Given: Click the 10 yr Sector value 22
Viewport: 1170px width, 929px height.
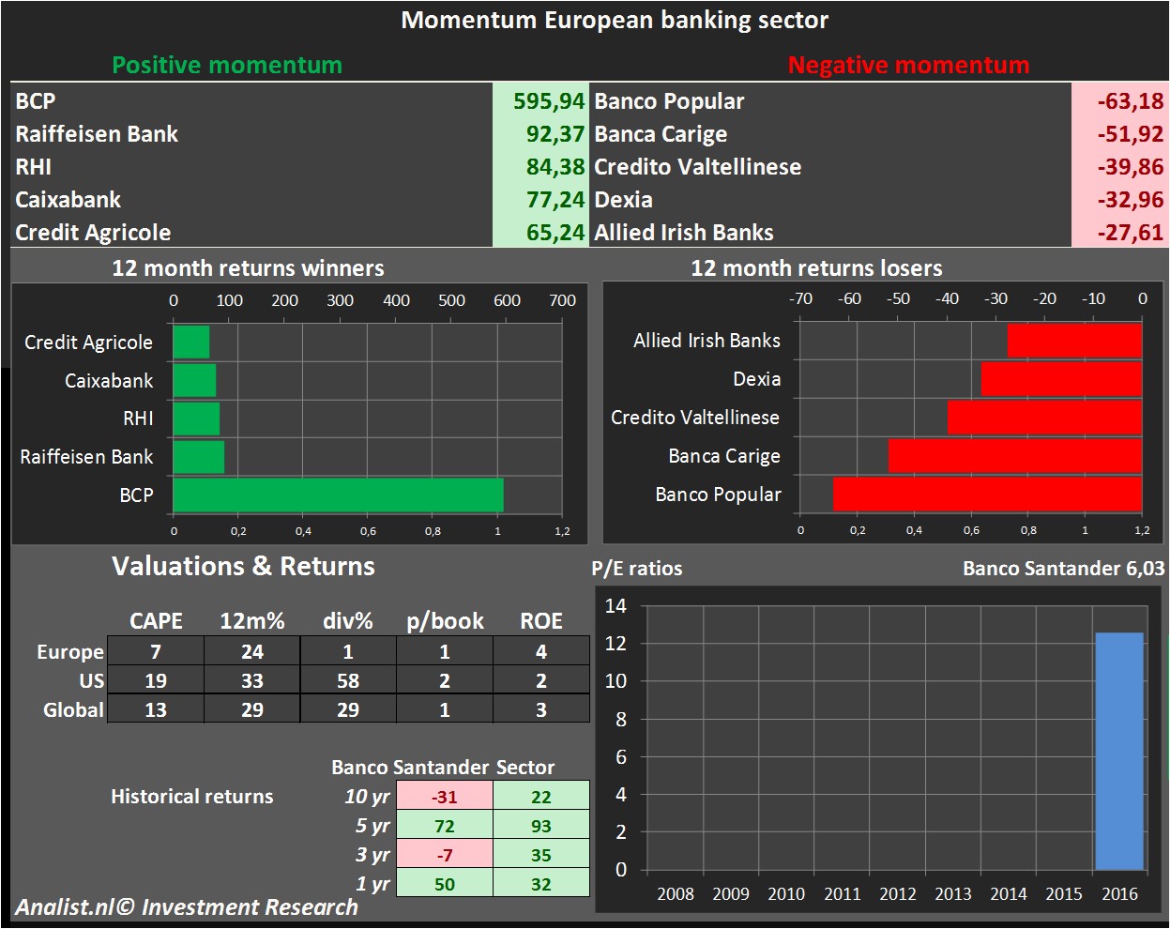Looking at the screenshot, I should [x=541, y=797].
